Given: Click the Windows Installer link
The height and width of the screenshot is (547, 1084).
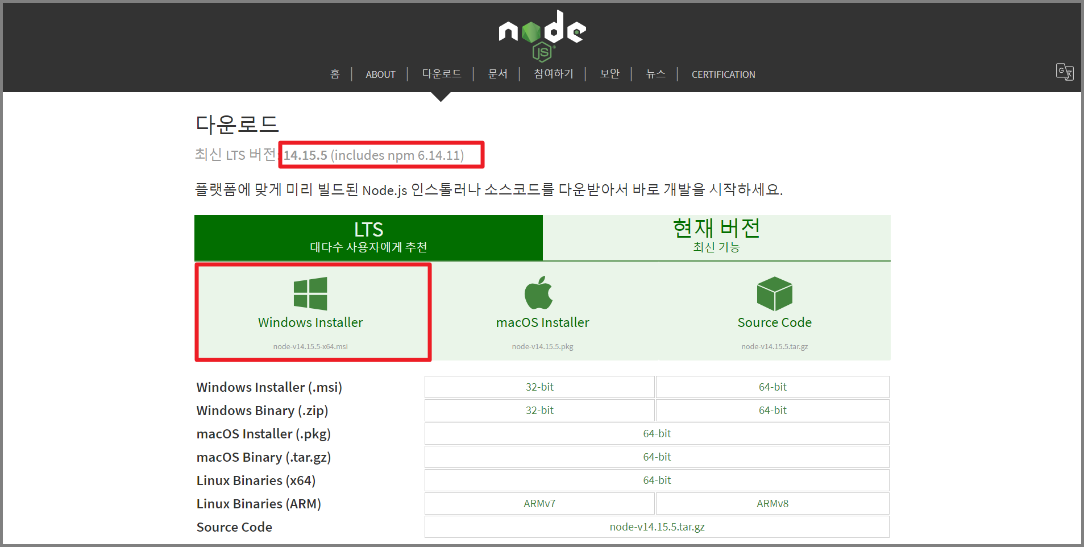Looking at the screenshot, I should pyautogui.click(x=310, y=322).
